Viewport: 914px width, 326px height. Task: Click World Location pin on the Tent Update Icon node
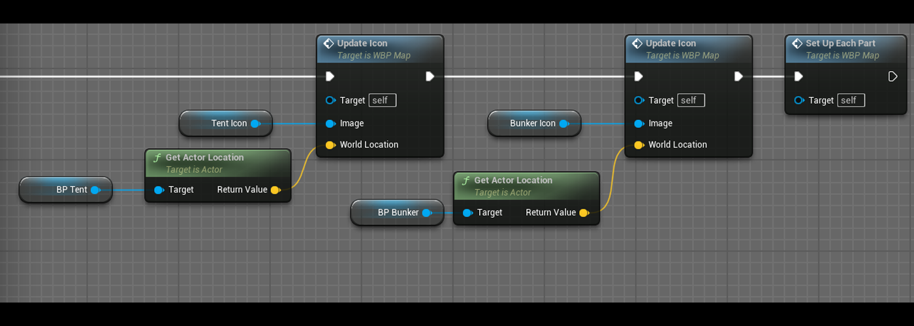tap(330, 145)
